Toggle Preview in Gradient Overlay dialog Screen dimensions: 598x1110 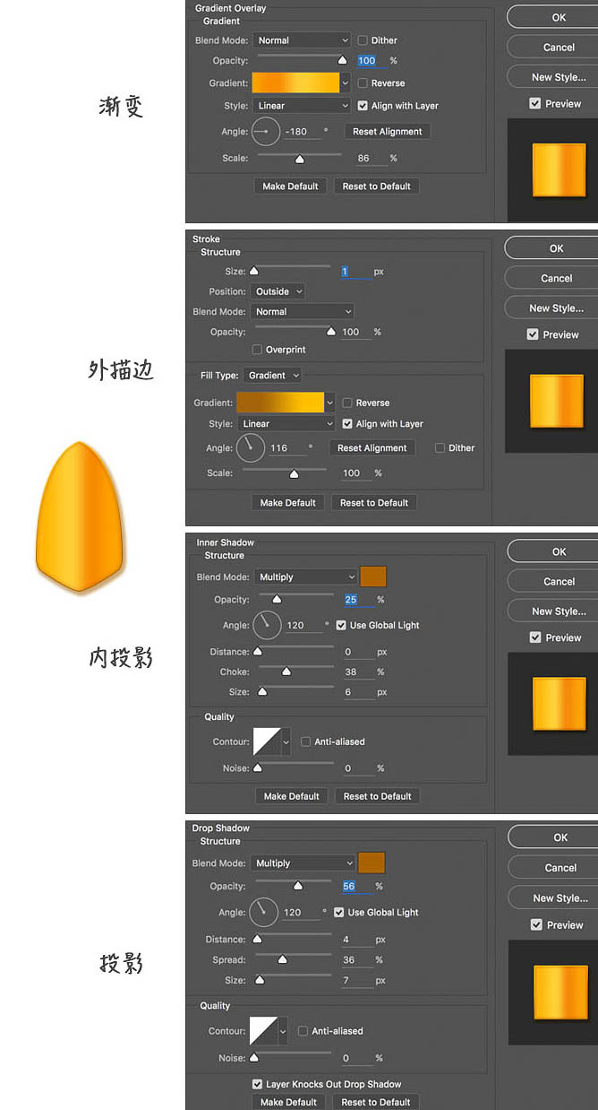(x=535, y=104)
